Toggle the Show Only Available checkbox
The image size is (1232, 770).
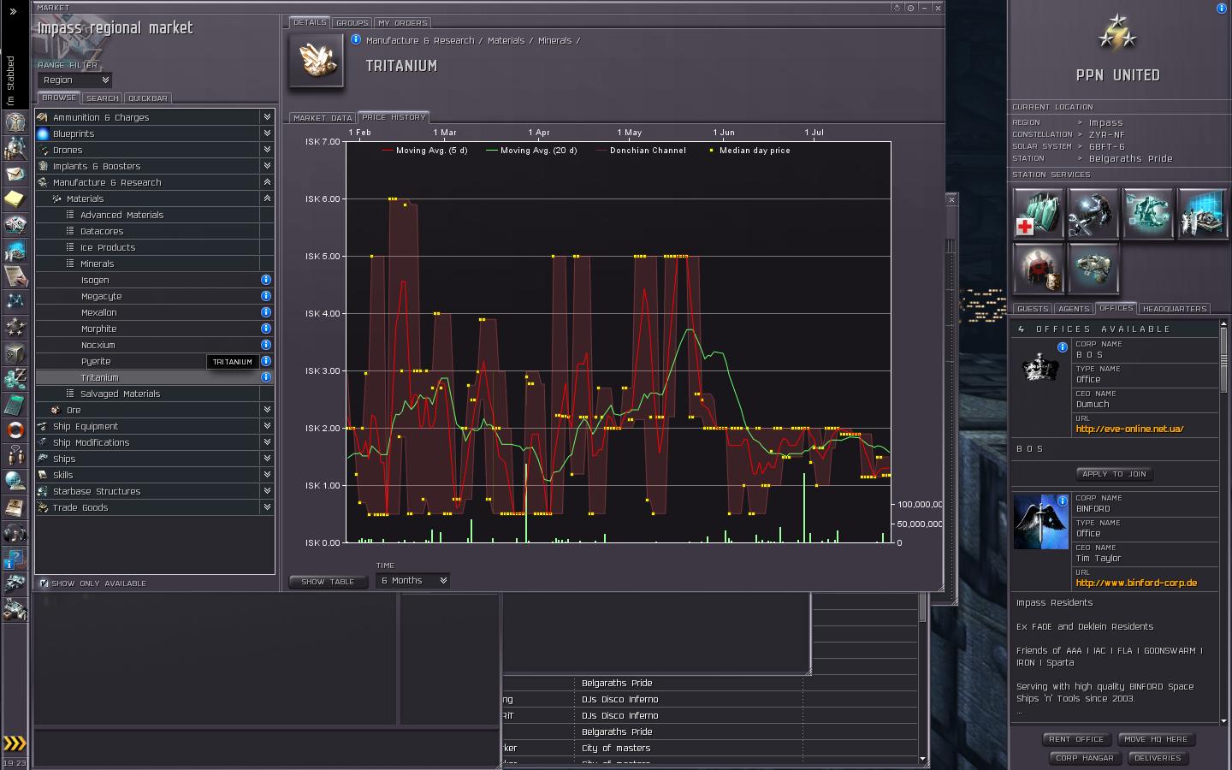[44, 583]
